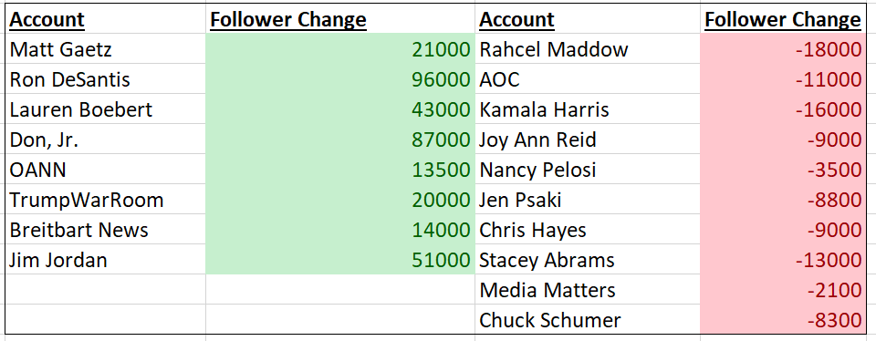Image resolution: width=876 pixels, height=341 pixels.
Task: Click the Rahcel Maddow cell
Action: pos(588,49)
